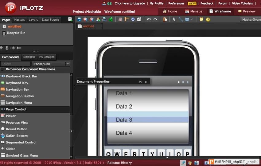This screenshot has width=261, height=166.
Task: Switch to the Masters tab
Action: 19,20
